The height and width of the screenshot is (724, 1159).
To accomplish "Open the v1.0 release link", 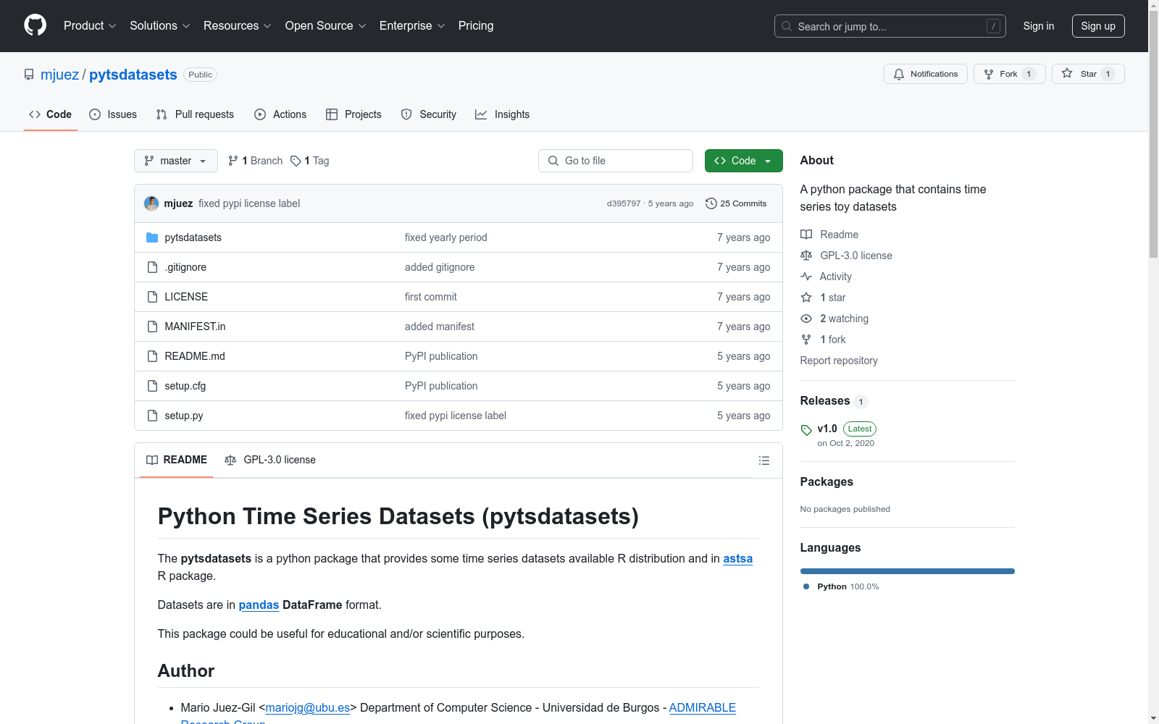I will 827,429.
